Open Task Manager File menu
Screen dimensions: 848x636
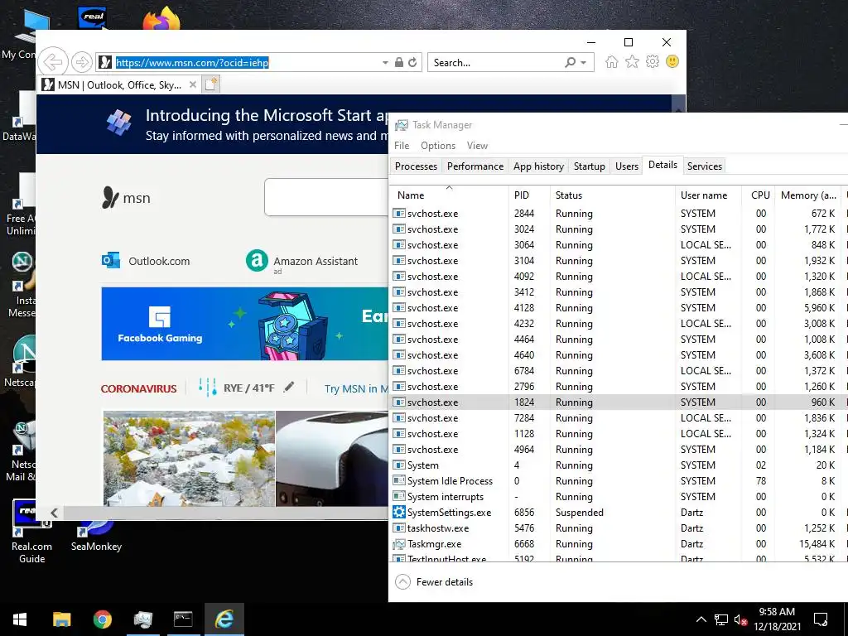[402, 146]
